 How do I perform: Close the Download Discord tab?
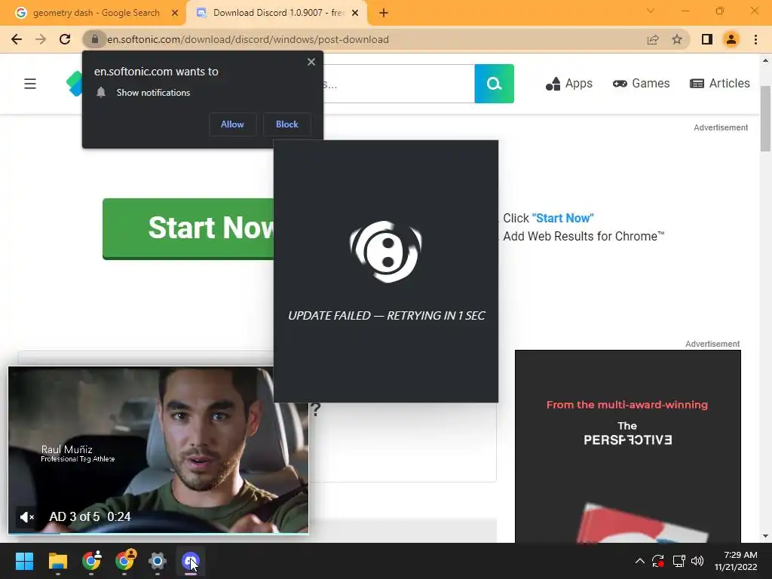pyautogui.click(x=355, y=13)
